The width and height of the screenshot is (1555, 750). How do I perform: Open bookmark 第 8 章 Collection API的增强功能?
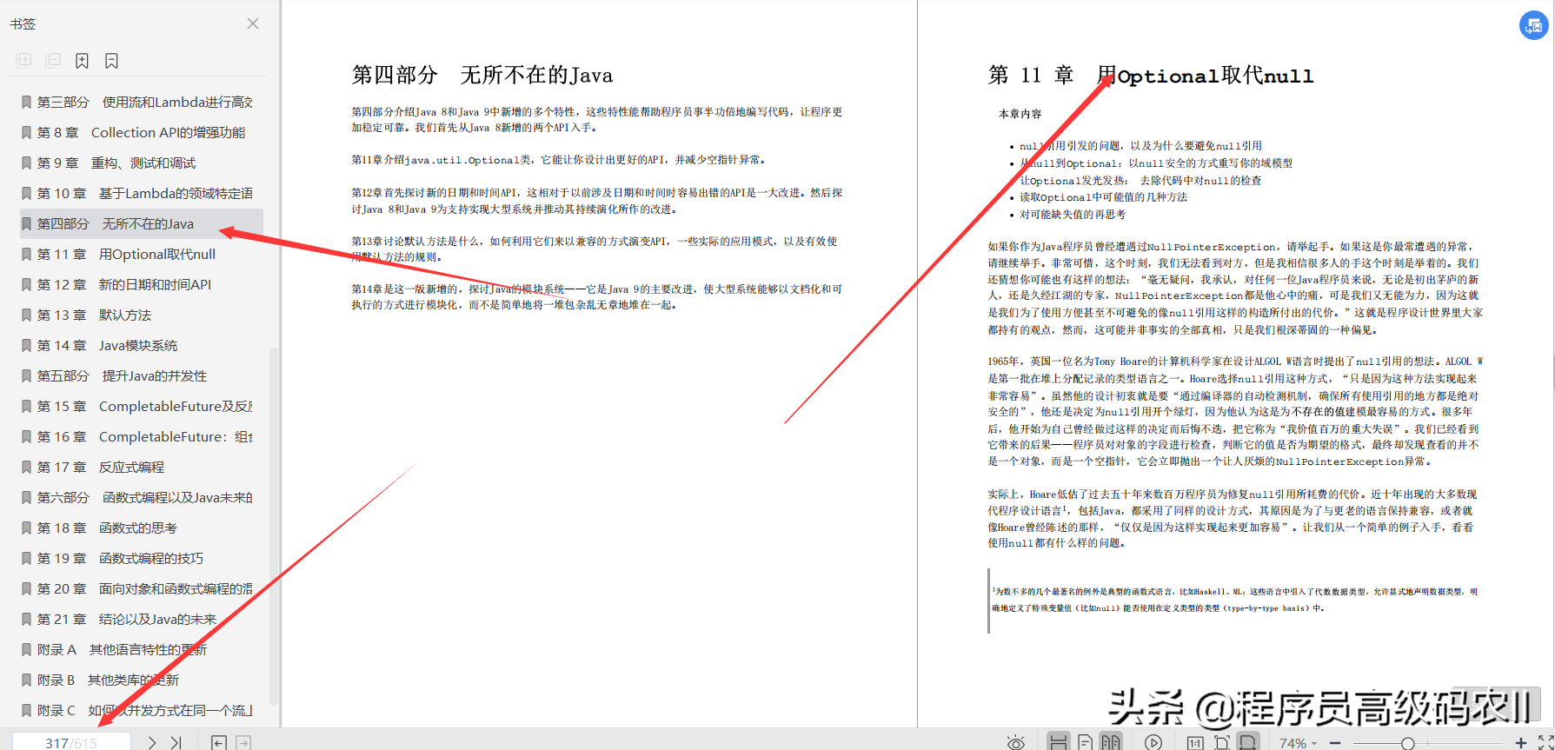click(x=141, y=132)
